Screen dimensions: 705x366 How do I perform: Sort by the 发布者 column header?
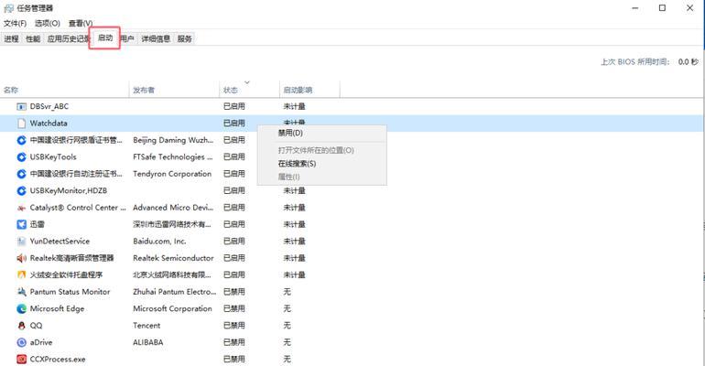coord(174,91)
